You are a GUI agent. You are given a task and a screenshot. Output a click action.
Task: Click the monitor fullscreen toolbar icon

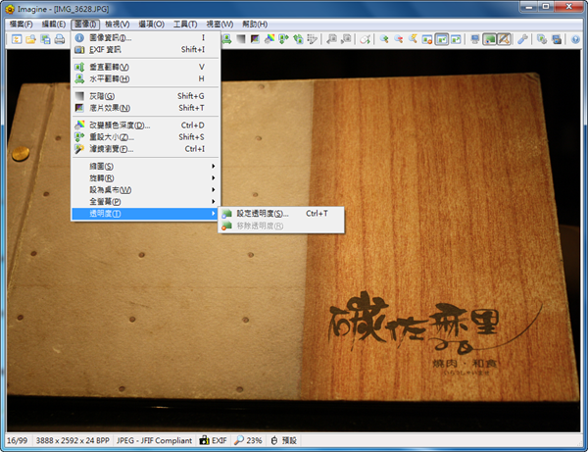pos(475,39)
